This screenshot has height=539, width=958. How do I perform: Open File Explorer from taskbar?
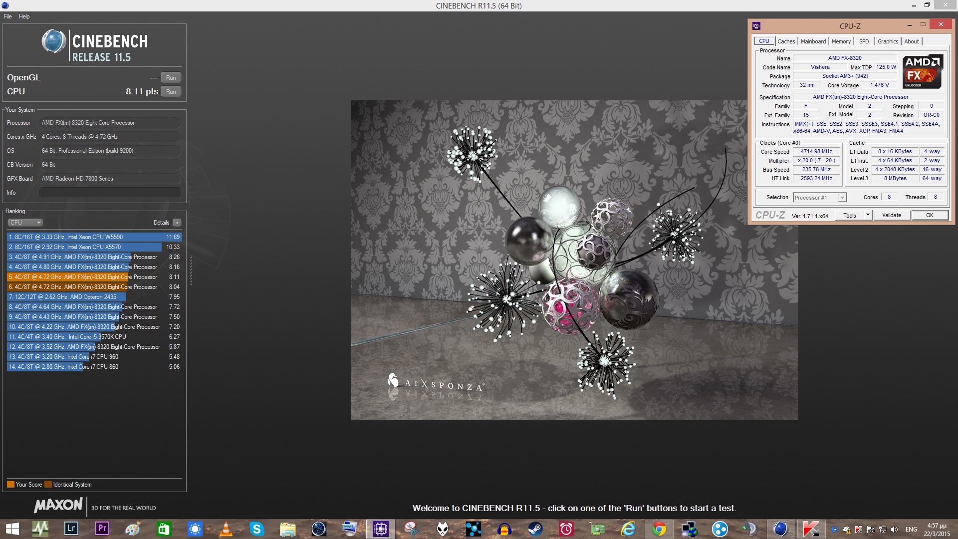pos(287,529)
